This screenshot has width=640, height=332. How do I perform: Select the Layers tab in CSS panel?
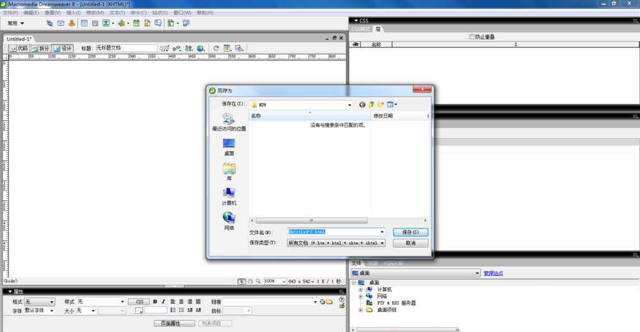pyautogui.click(x=378, y=29)
